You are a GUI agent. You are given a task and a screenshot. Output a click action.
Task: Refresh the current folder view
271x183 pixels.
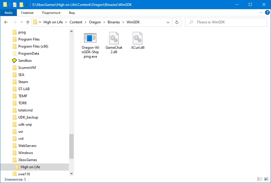(x=177, y=22)
